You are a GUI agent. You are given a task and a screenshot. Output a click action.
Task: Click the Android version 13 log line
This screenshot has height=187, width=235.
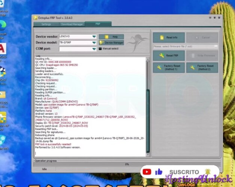[46, 114]
